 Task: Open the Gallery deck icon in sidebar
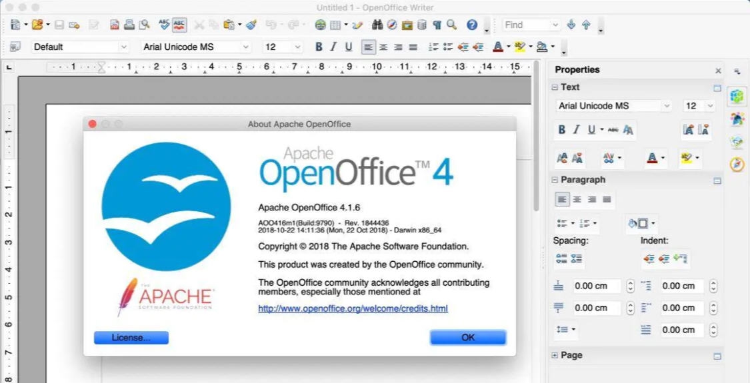(737, 141)
